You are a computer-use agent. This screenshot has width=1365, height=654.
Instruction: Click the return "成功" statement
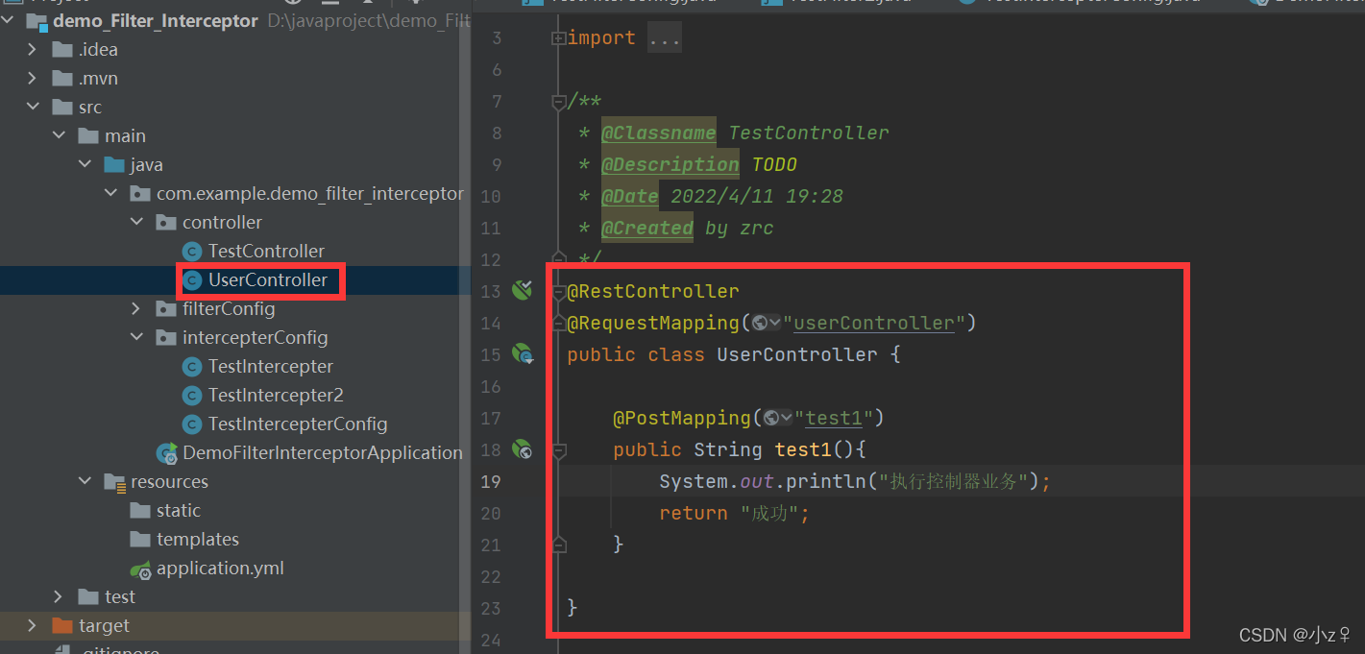pyautogui.click(x=734, y=513)
